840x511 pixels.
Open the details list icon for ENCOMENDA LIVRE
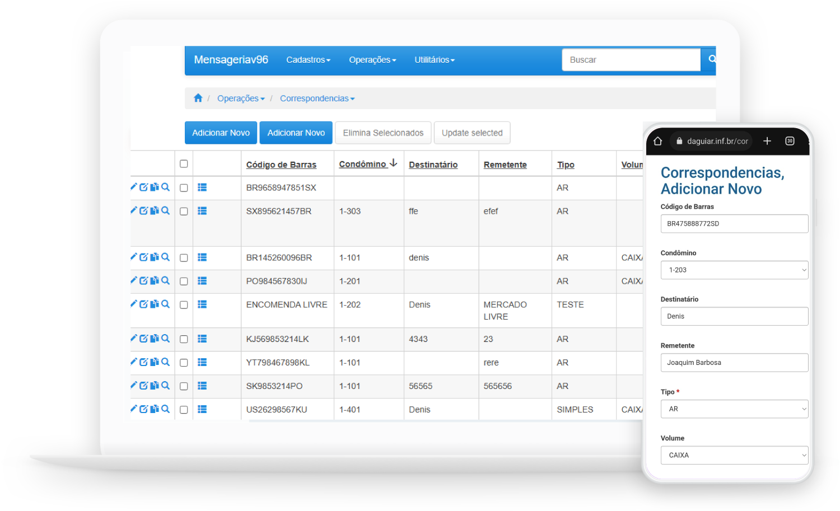pyautogui.click(x=202, y=304)
